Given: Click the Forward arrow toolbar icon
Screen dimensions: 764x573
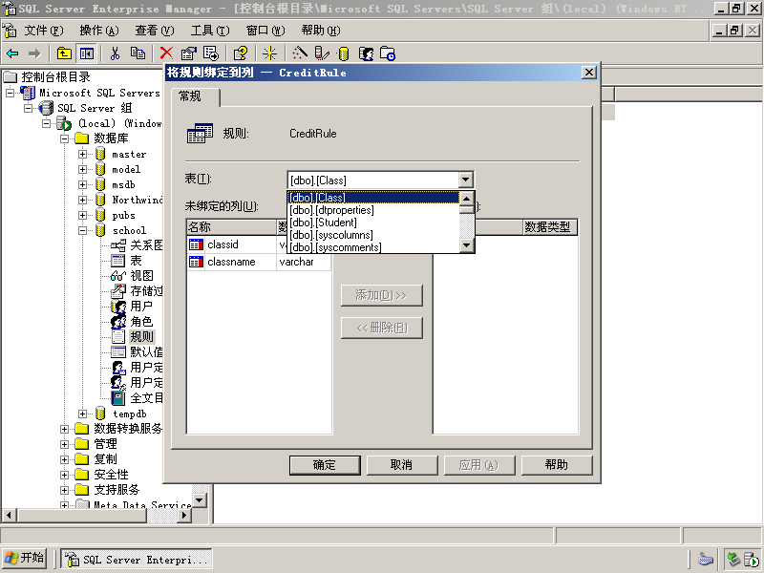Looking at the screenshot, I should coord(34,53).
